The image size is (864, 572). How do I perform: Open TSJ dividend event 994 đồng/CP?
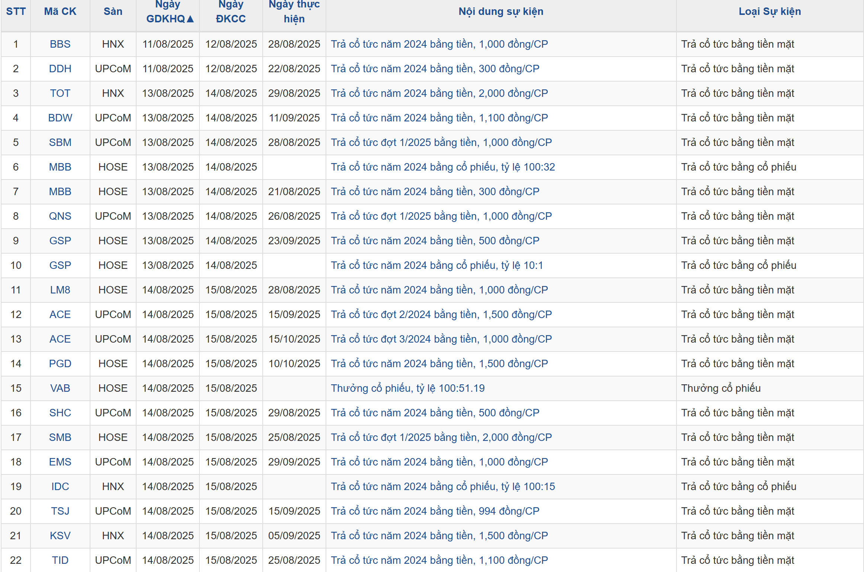[x=435, y=511]
